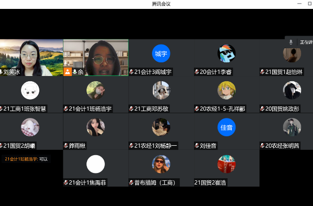Viewport: 313px width, 206px height.
Task: Click the name label 21农经1刘杨静一
Action: click(x=156, y=146)
